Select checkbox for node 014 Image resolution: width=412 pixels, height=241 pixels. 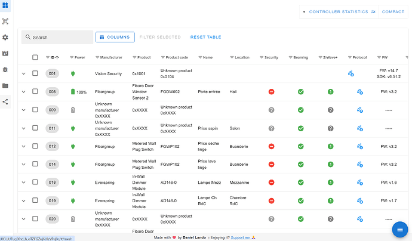pyautogui.click(x=35, y=164)
